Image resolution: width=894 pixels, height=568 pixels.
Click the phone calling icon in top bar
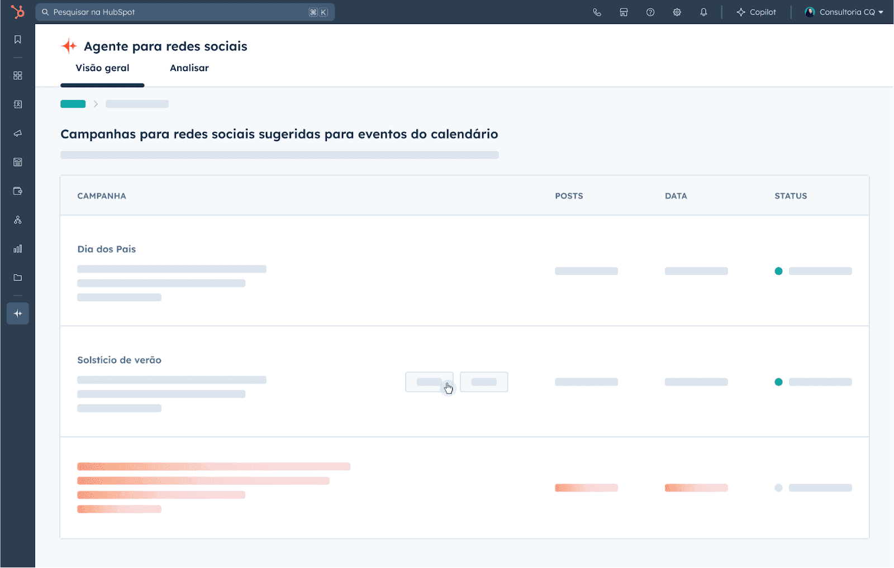[597, 12]
